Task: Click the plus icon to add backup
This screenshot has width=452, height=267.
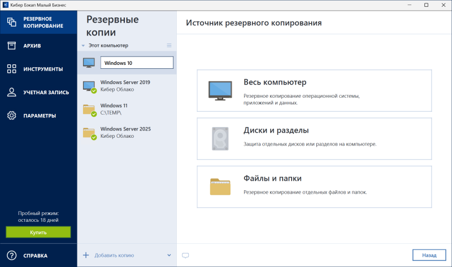Action: pyautogui.click(x=86, y=255)
